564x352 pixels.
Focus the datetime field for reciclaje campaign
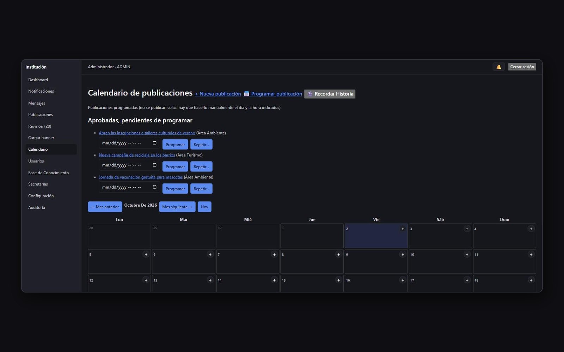point(129,165)
